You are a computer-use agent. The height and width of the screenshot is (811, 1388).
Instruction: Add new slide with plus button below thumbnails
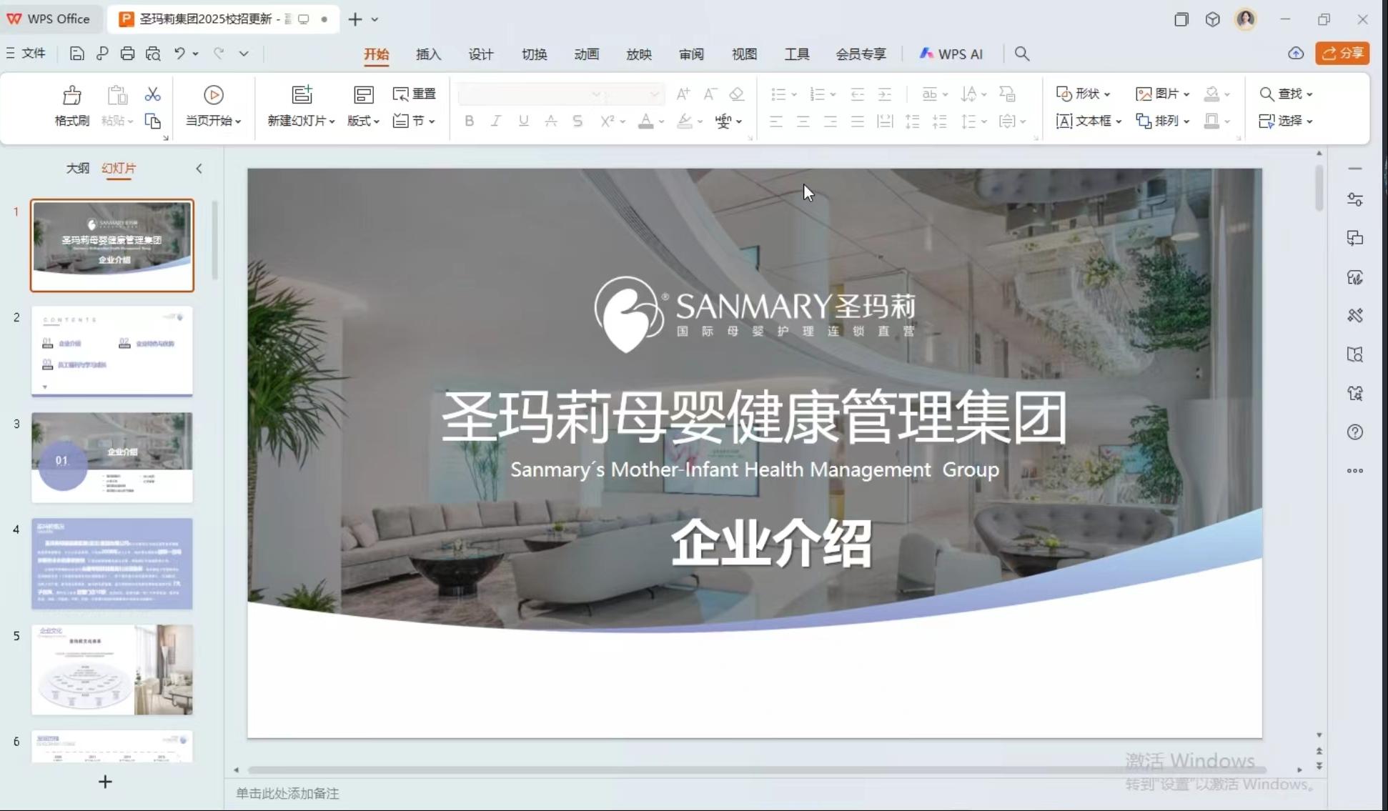[x=105, y=782]
